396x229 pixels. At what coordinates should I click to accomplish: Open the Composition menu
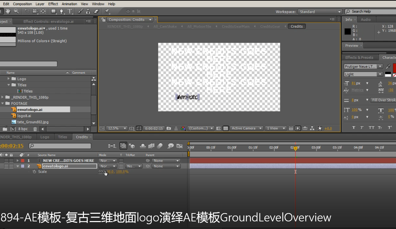tap(23, 4)
